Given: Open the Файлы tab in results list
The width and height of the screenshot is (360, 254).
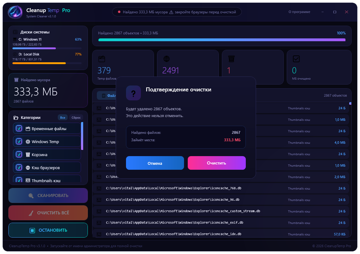Looking at the screenshot, I should (x=106, y=96).
